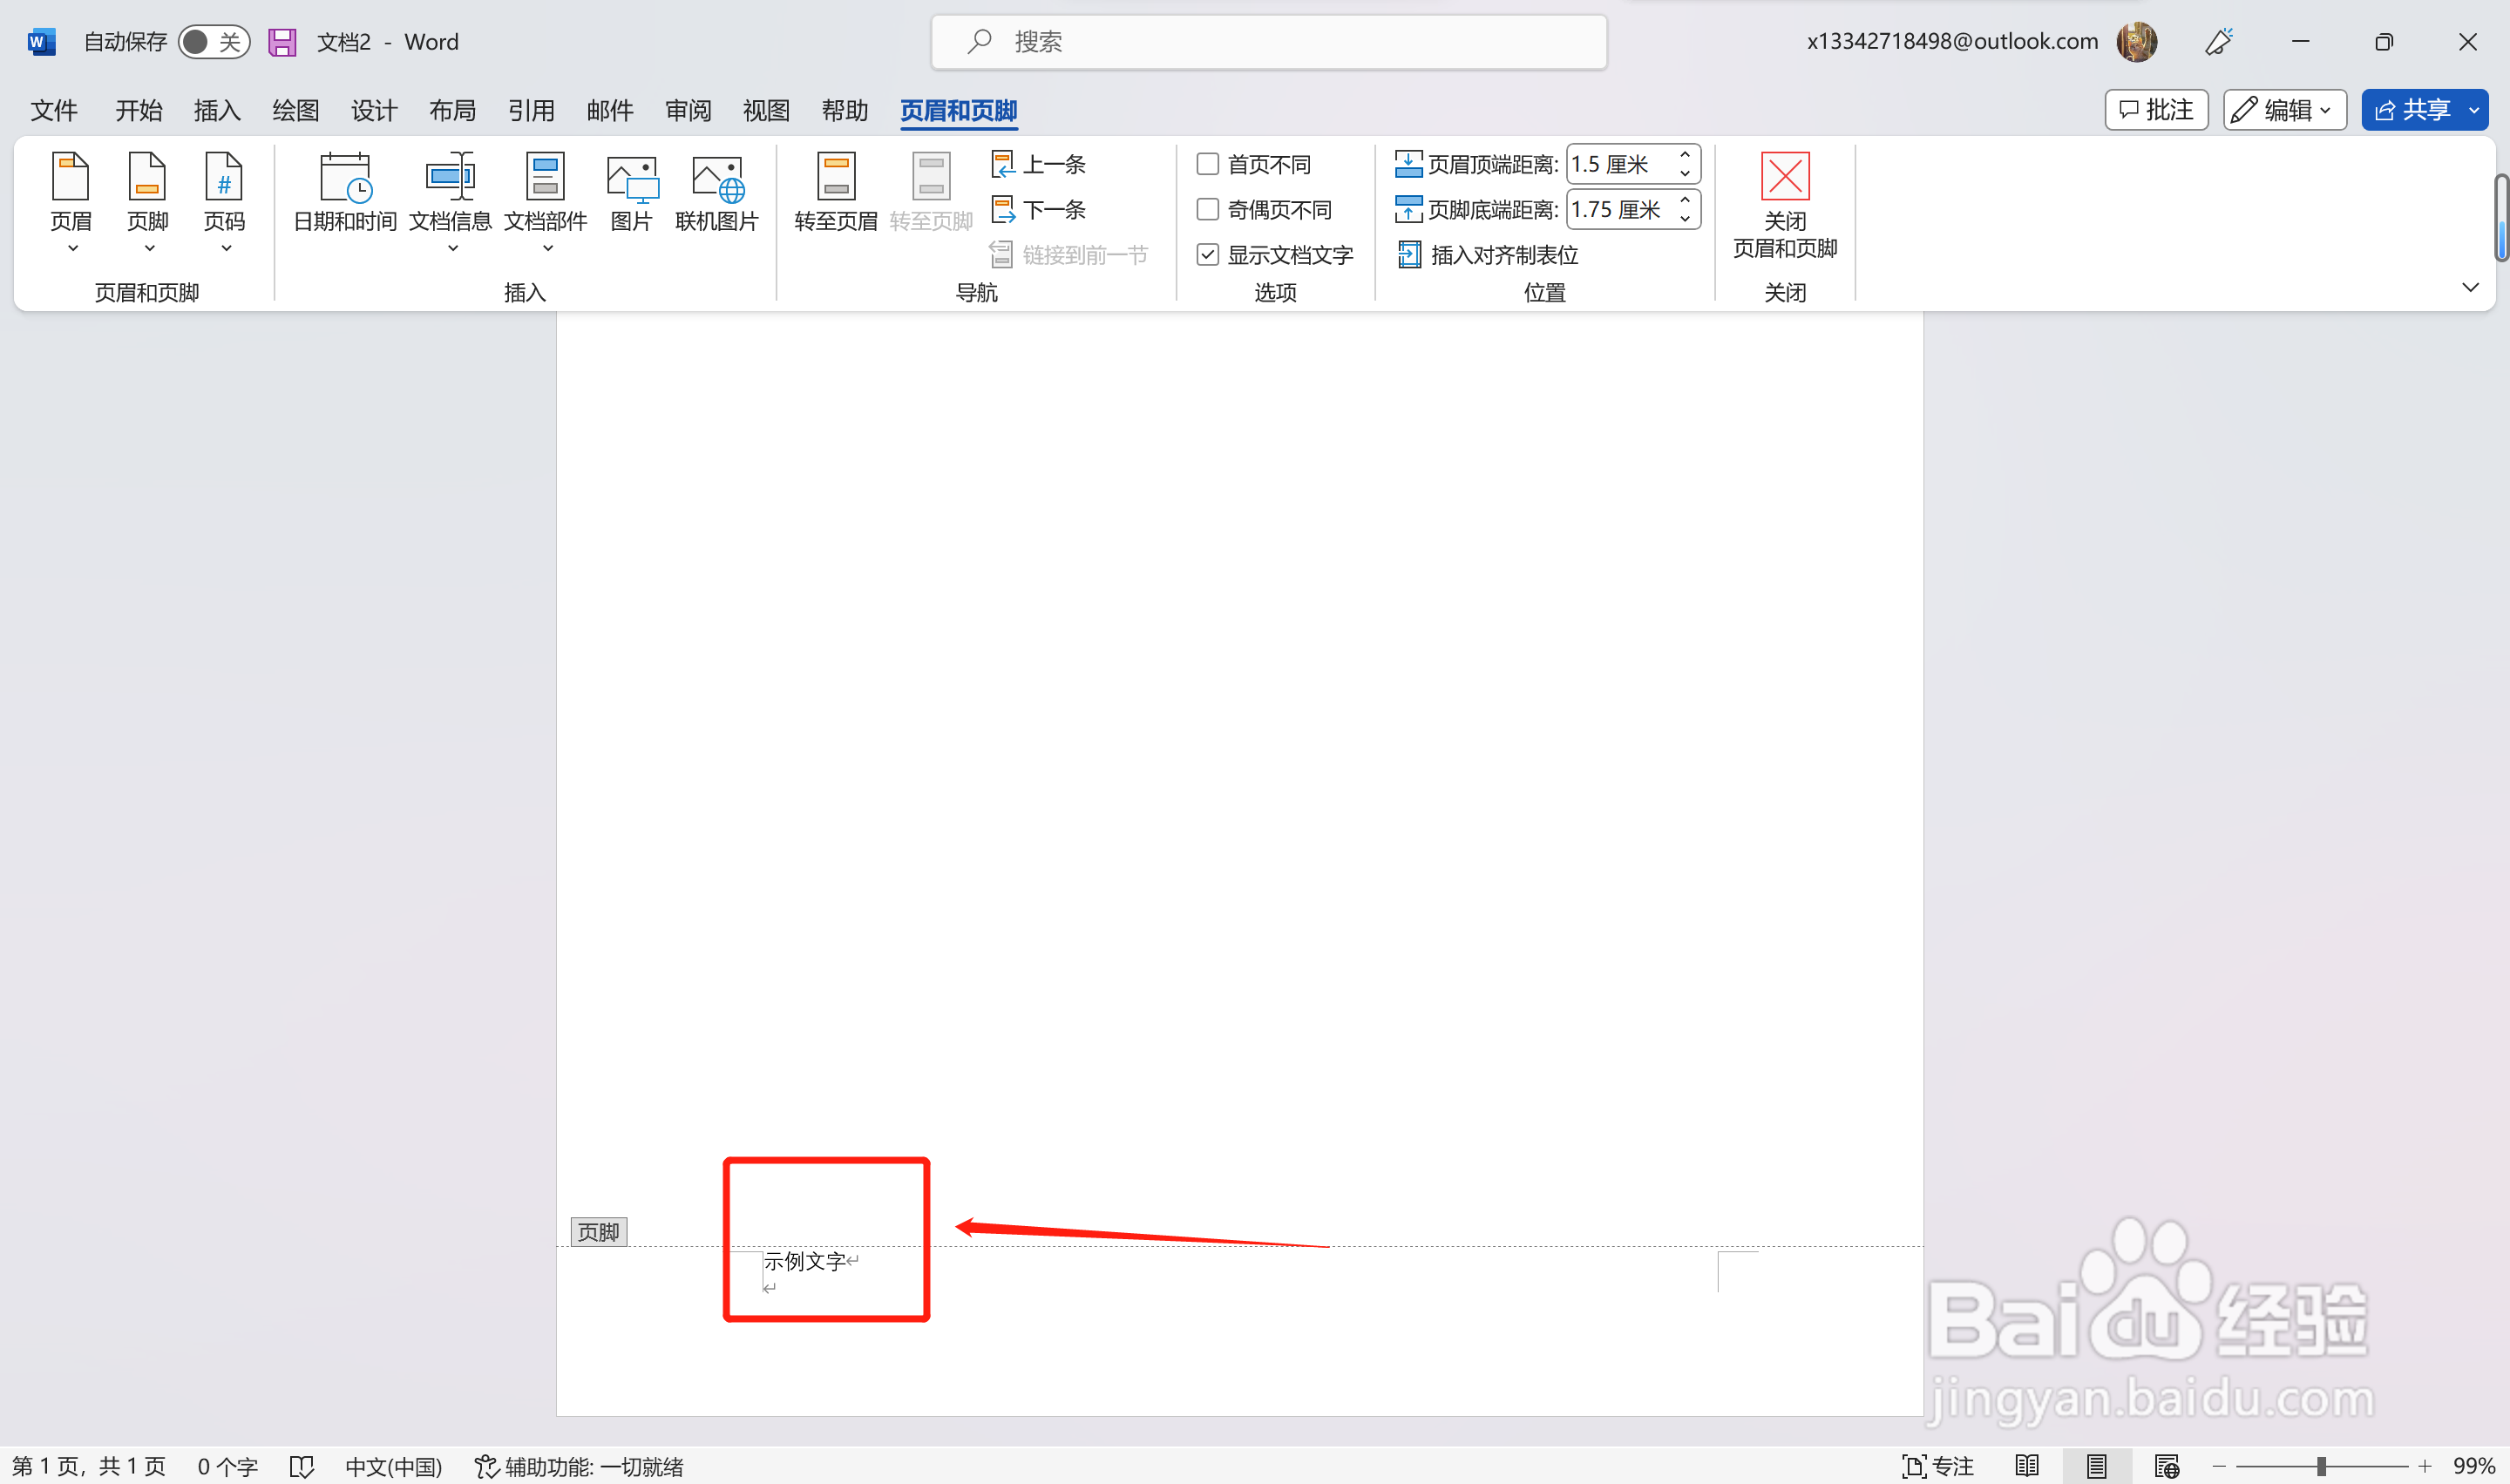2510x1484 pixels.
Task: Open the 文档部件 quick parts menu
Action: click(546, 202)
